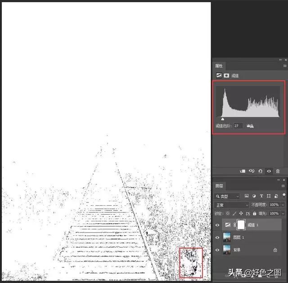Expand the 不透明度 opacity dropdown arrow
This screenshot has width=288, height=283.
pos(283,205)
